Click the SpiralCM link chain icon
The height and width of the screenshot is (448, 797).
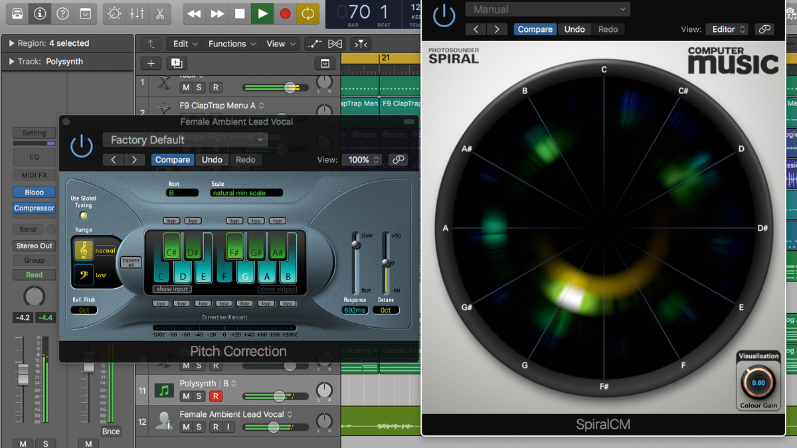click(x=764, y=29)
